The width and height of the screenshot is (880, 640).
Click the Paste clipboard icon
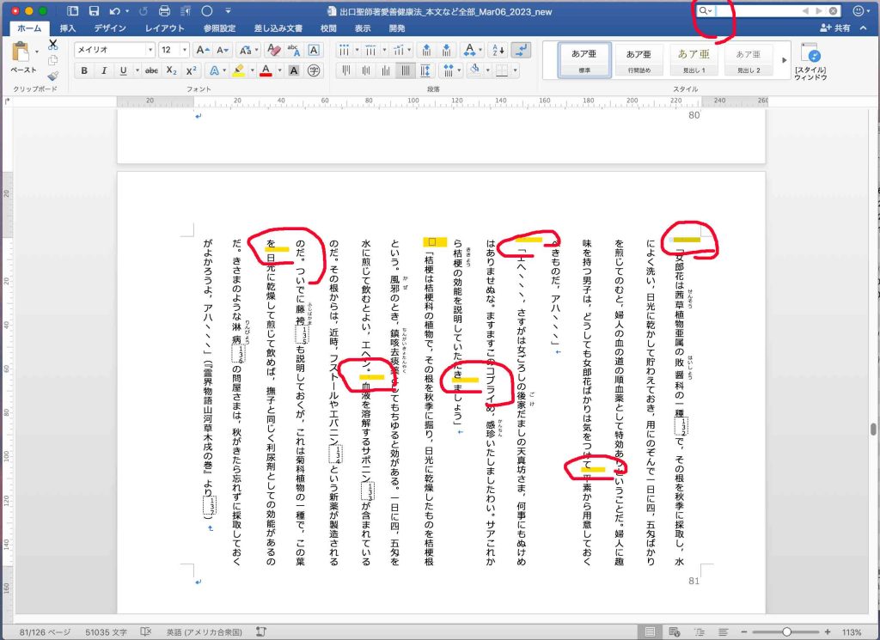(21, 52)
